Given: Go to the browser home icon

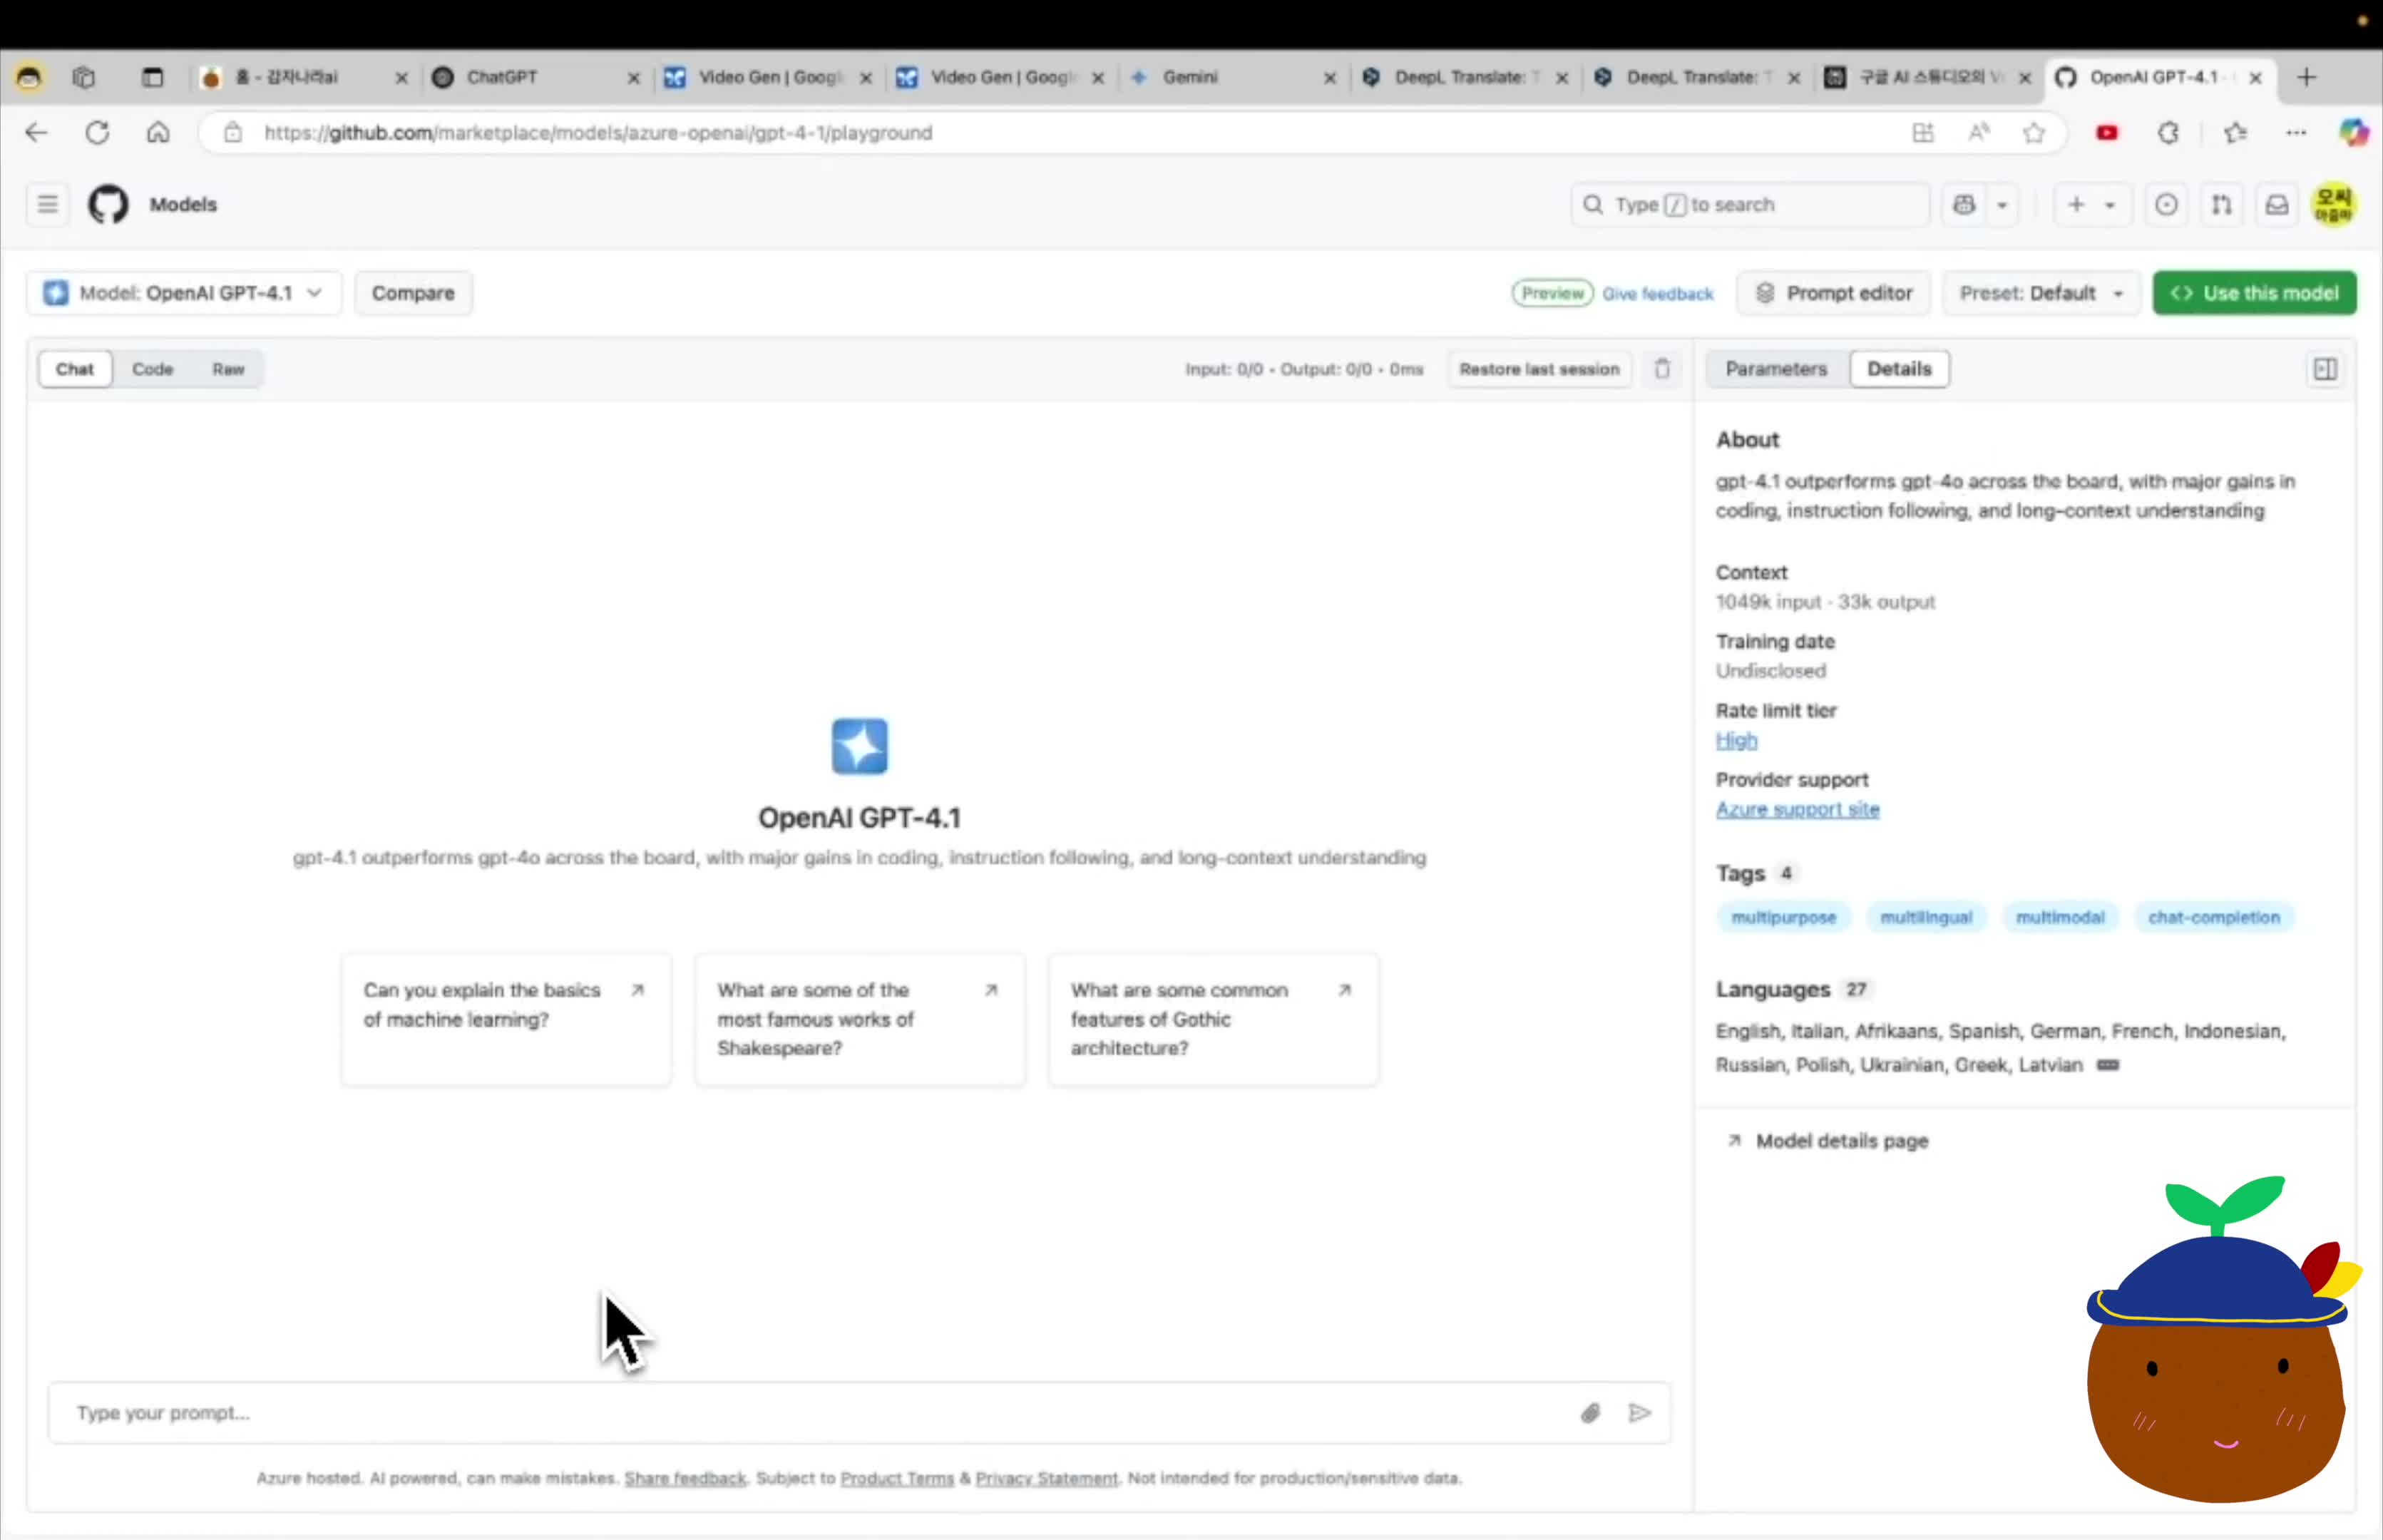Looking at the screenshot, I should tap(158, 132).
